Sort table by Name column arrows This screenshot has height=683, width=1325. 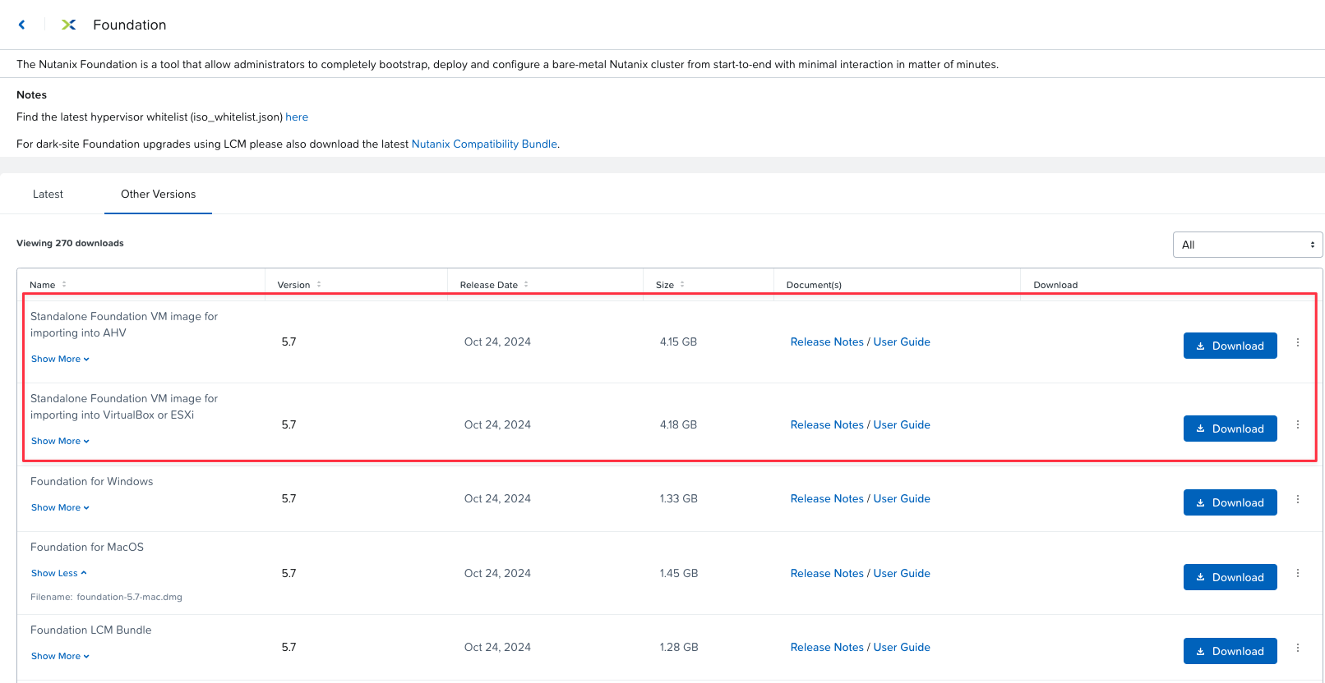(64, 285)
